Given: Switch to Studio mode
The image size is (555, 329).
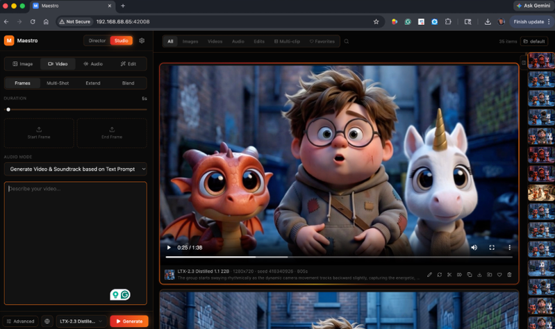Looking at the screenshot, I should pos(122,41).
